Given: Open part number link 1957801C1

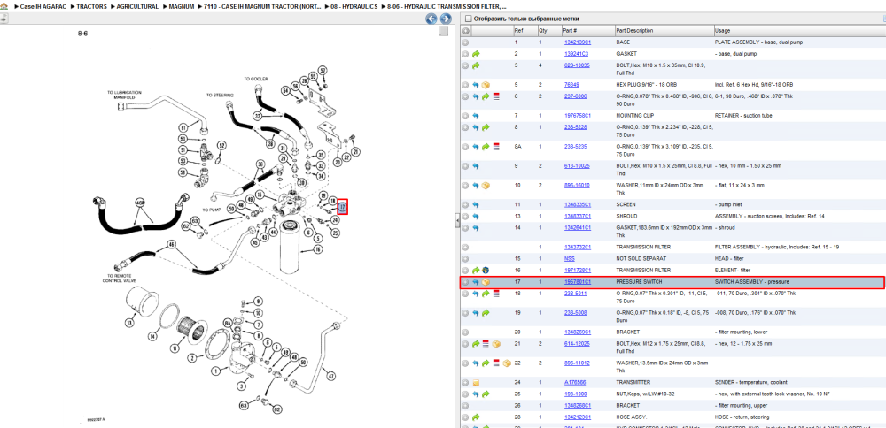Looking at the screenshot, I should pos(578,282).
